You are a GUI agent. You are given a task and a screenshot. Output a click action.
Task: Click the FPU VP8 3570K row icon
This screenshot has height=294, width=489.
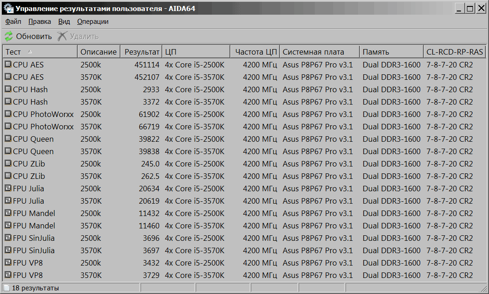[x=8, y=275]
